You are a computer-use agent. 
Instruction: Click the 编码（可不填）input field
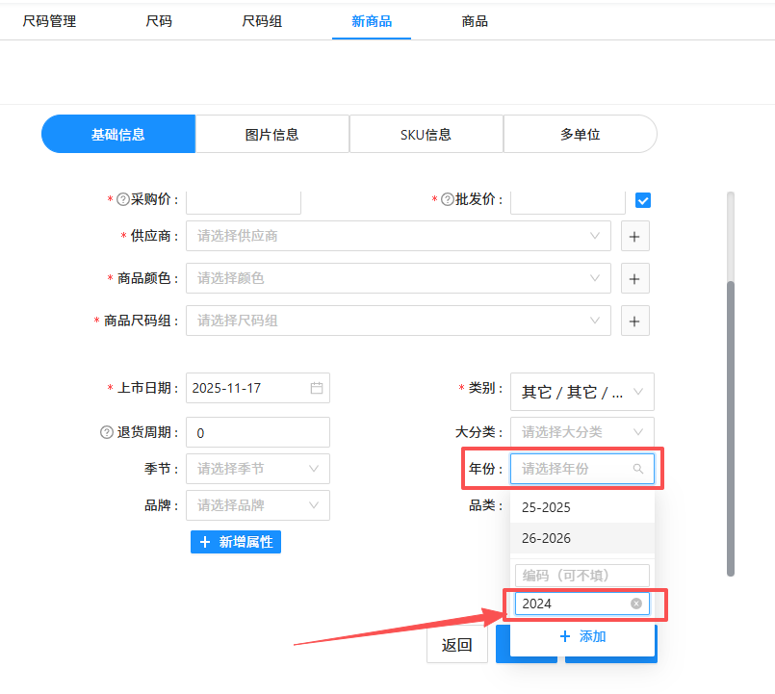[x=581, y=573]
